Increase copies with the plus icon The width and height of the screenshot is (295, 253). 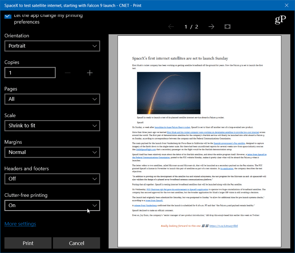tap(90, 73)
